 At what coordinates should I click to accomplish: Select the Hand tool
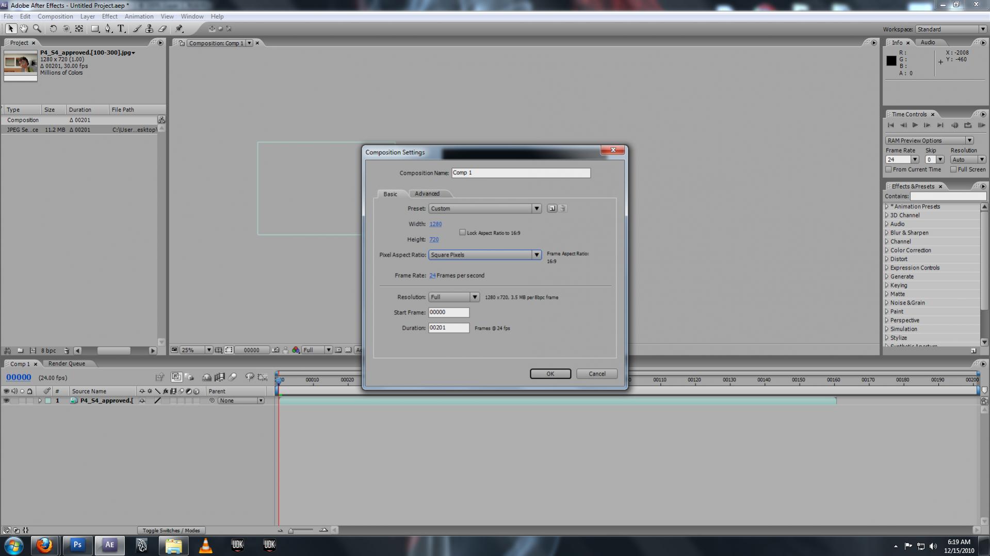coord(24,29)
